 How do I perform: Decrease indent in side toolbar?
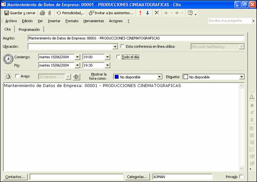252,156
